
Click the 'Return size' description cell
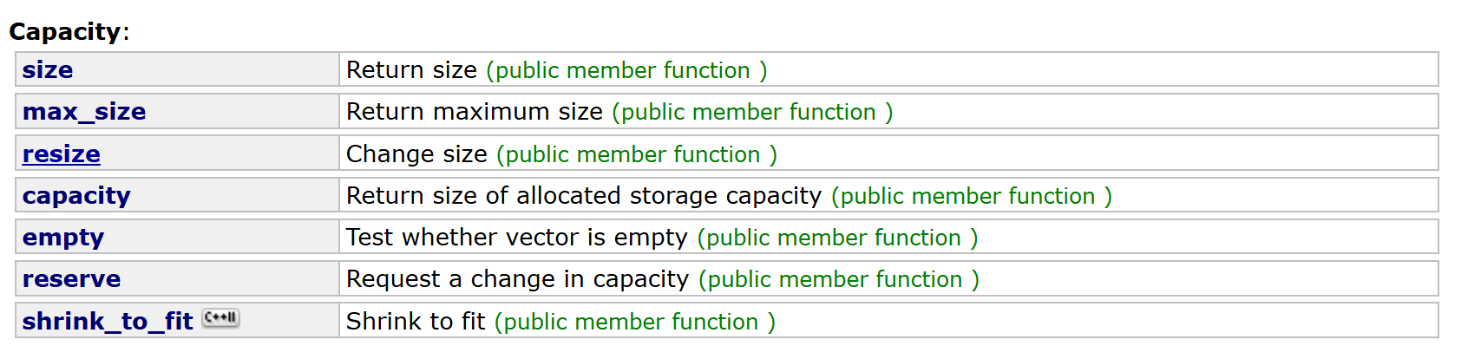click(x=412, y=70)
